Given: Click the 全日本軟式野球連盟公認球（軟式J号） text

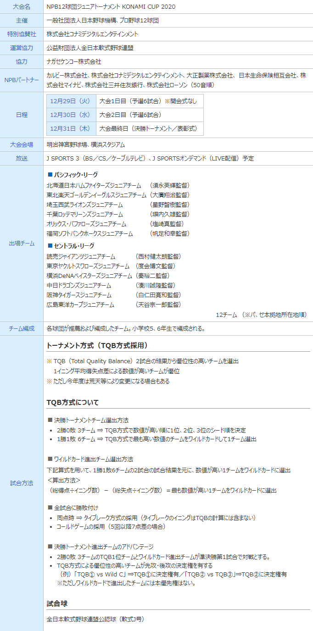Looking at the screenshot, I should point(95,619).
